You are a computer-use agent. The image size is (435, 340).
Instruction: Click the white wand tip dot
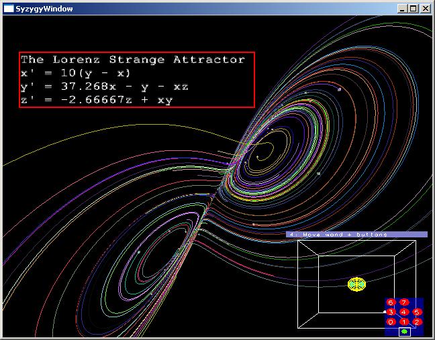pos(385,312)
